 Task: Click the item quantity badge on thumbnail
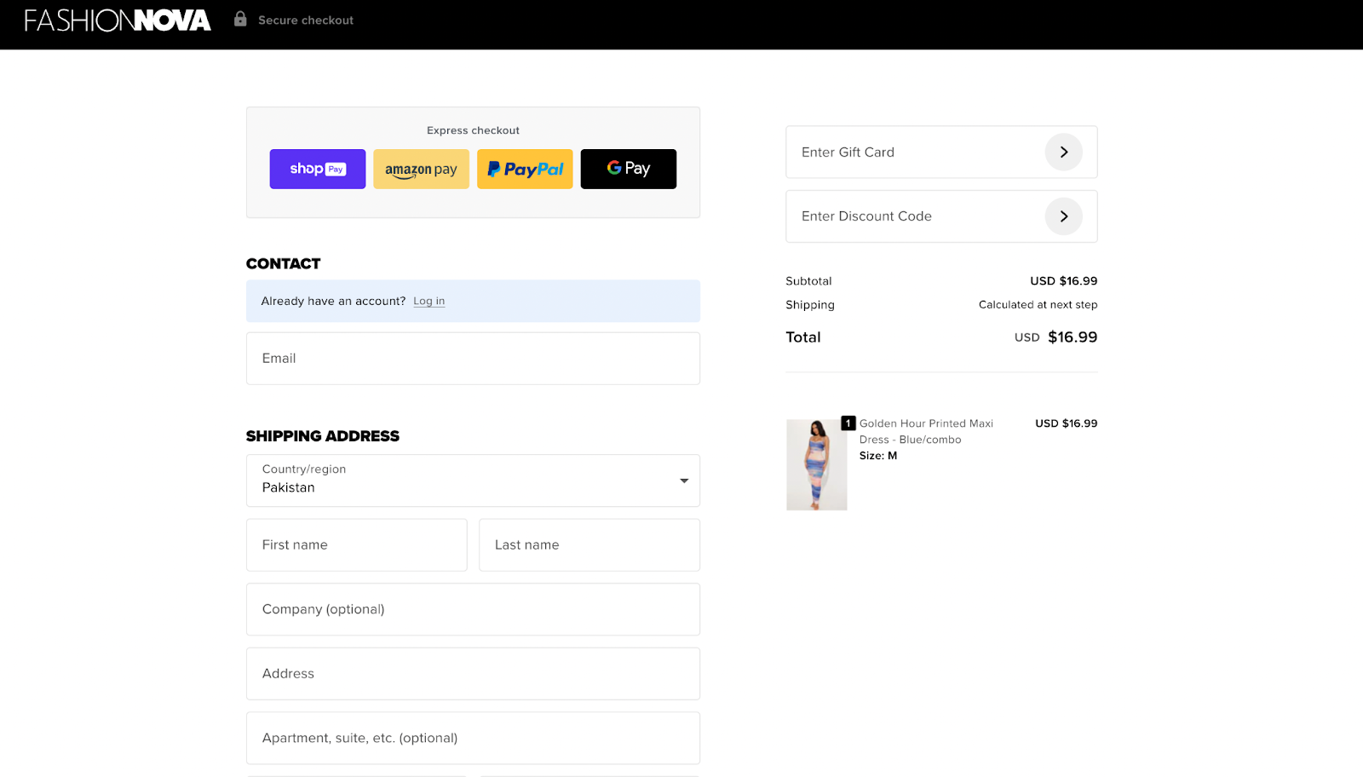(x=848, y=423)
